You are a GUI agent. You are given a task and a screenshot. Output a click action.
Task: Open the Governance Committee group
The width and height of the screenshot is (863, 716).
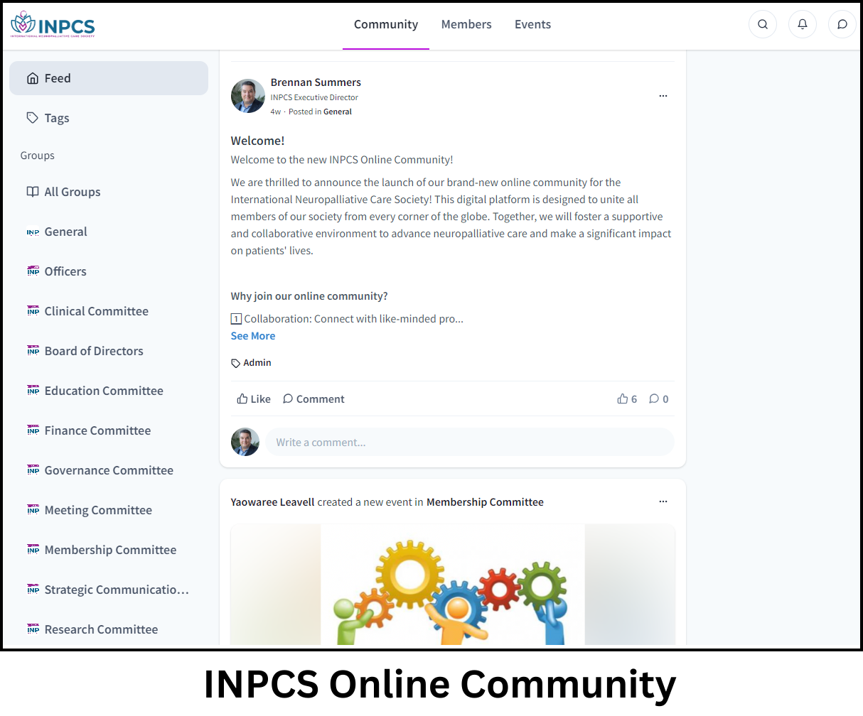[x=109, y=470]
